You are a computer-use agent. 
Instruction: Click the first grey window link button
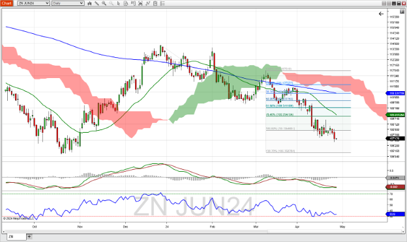coord(384,3)
